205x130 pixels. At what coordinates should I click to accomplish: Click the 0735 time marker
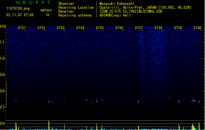(100, 28)
